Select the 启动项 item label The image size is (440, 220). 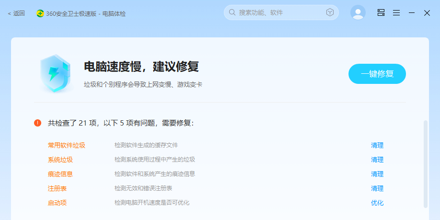tap(57, 203)
